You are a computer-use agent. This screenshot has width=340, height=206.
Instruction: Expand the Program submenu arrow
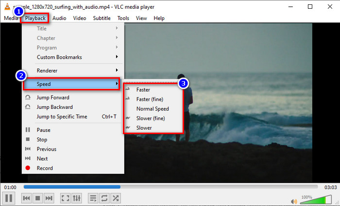coord(117,47)
